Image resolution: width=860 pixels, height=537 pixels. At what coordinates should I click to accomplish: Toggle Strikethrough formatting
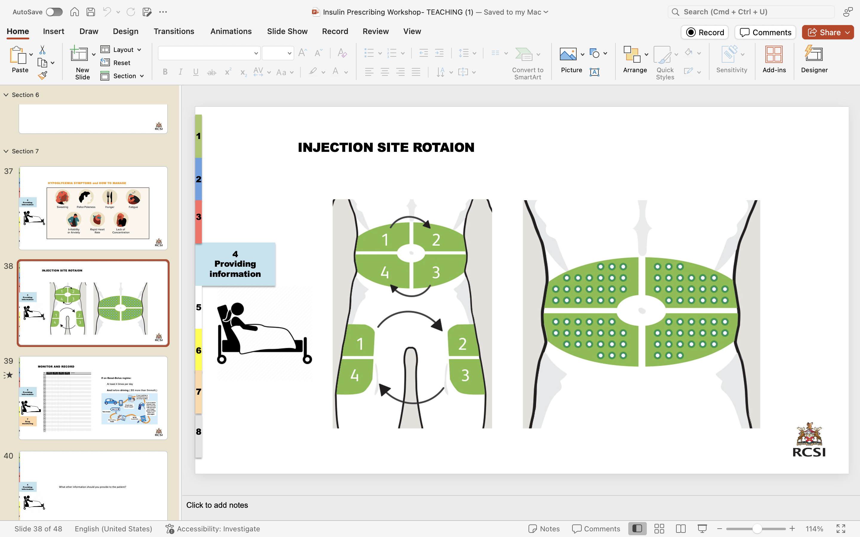pyautogui.click(x=211, y=72)
